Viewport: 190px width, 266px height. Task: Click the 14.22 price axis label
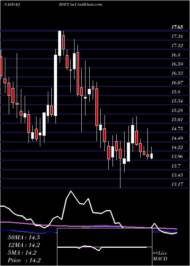point(177,147)
